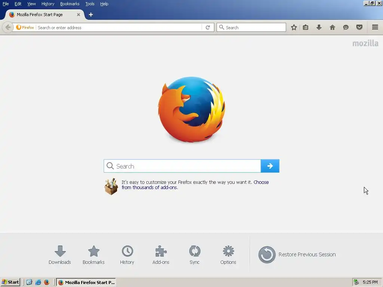Open Bookmarks from the start page launcher

click(x=94, y=255)
